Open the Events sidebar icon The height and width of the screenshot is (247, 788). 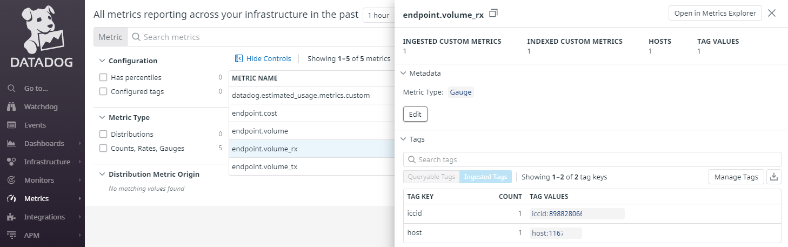tap(11, 125)
